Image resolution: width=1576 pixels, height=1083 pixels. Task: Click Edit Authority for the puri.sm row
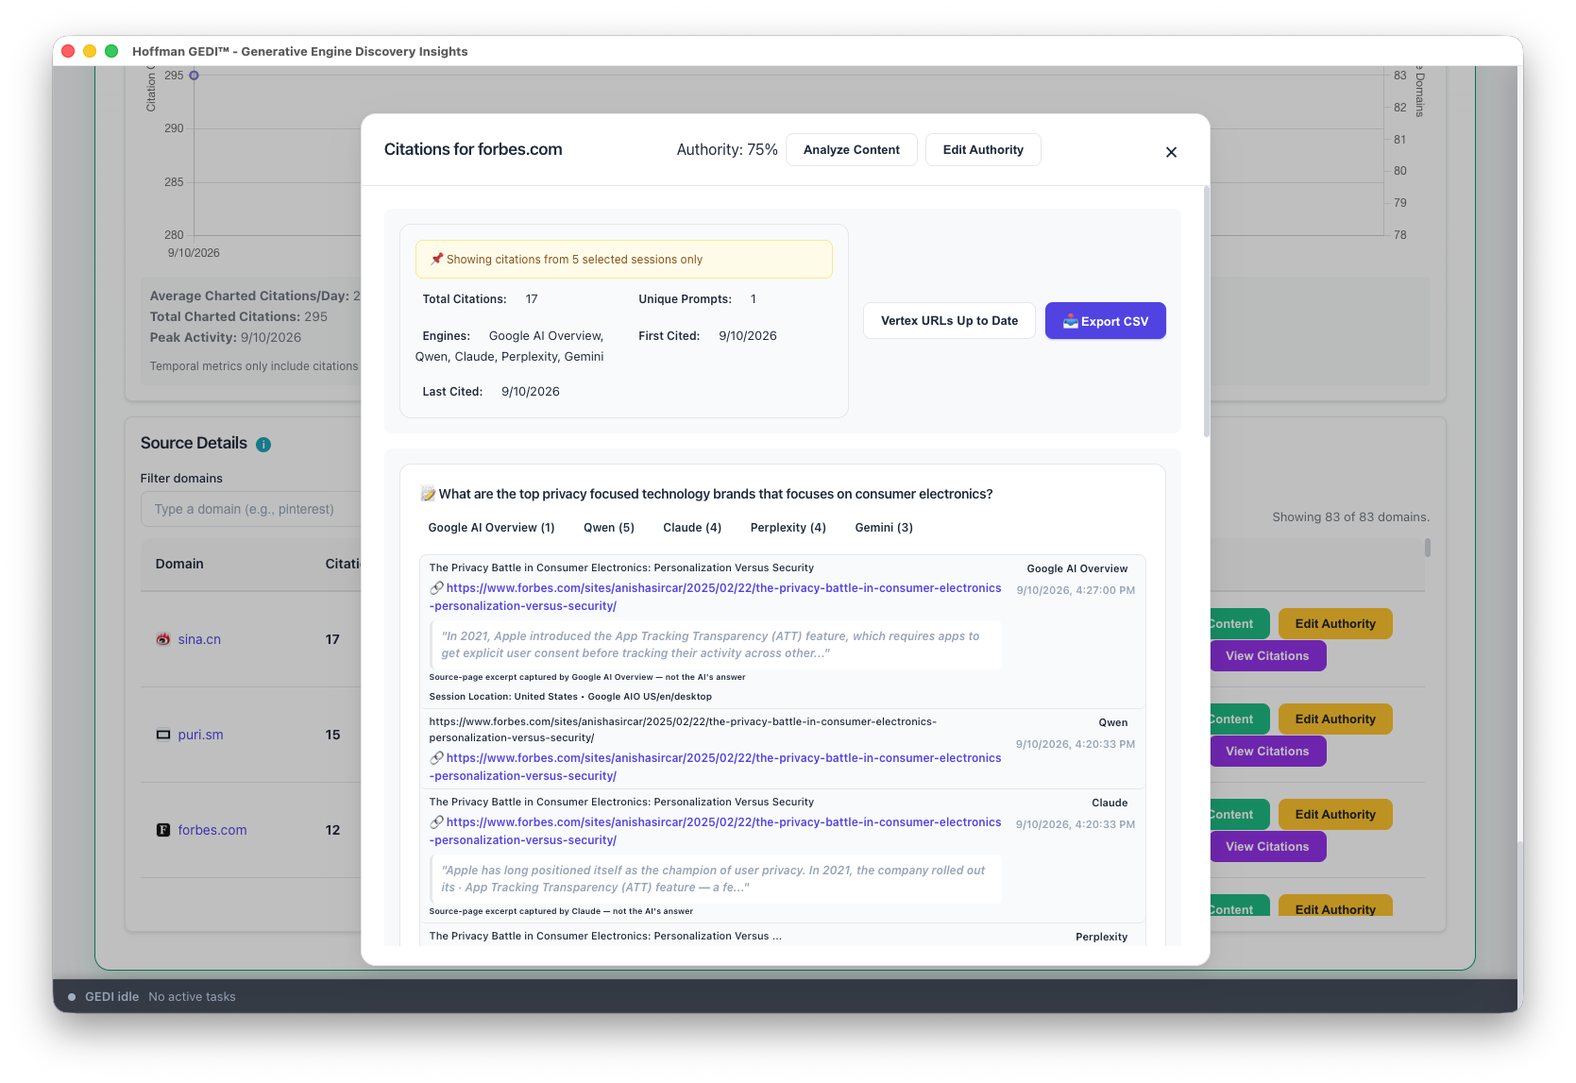coord(1335,719)
